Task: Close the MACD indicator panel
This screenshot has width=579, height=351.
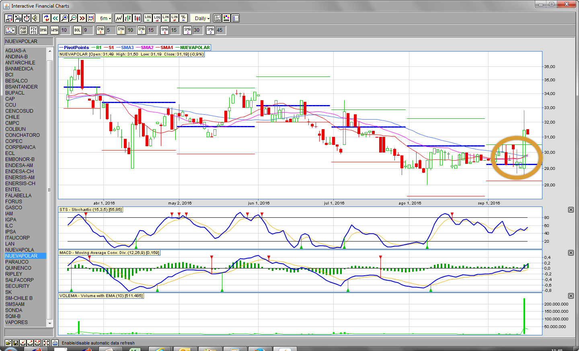Action: pyautogui.click(x=571, y=253)
